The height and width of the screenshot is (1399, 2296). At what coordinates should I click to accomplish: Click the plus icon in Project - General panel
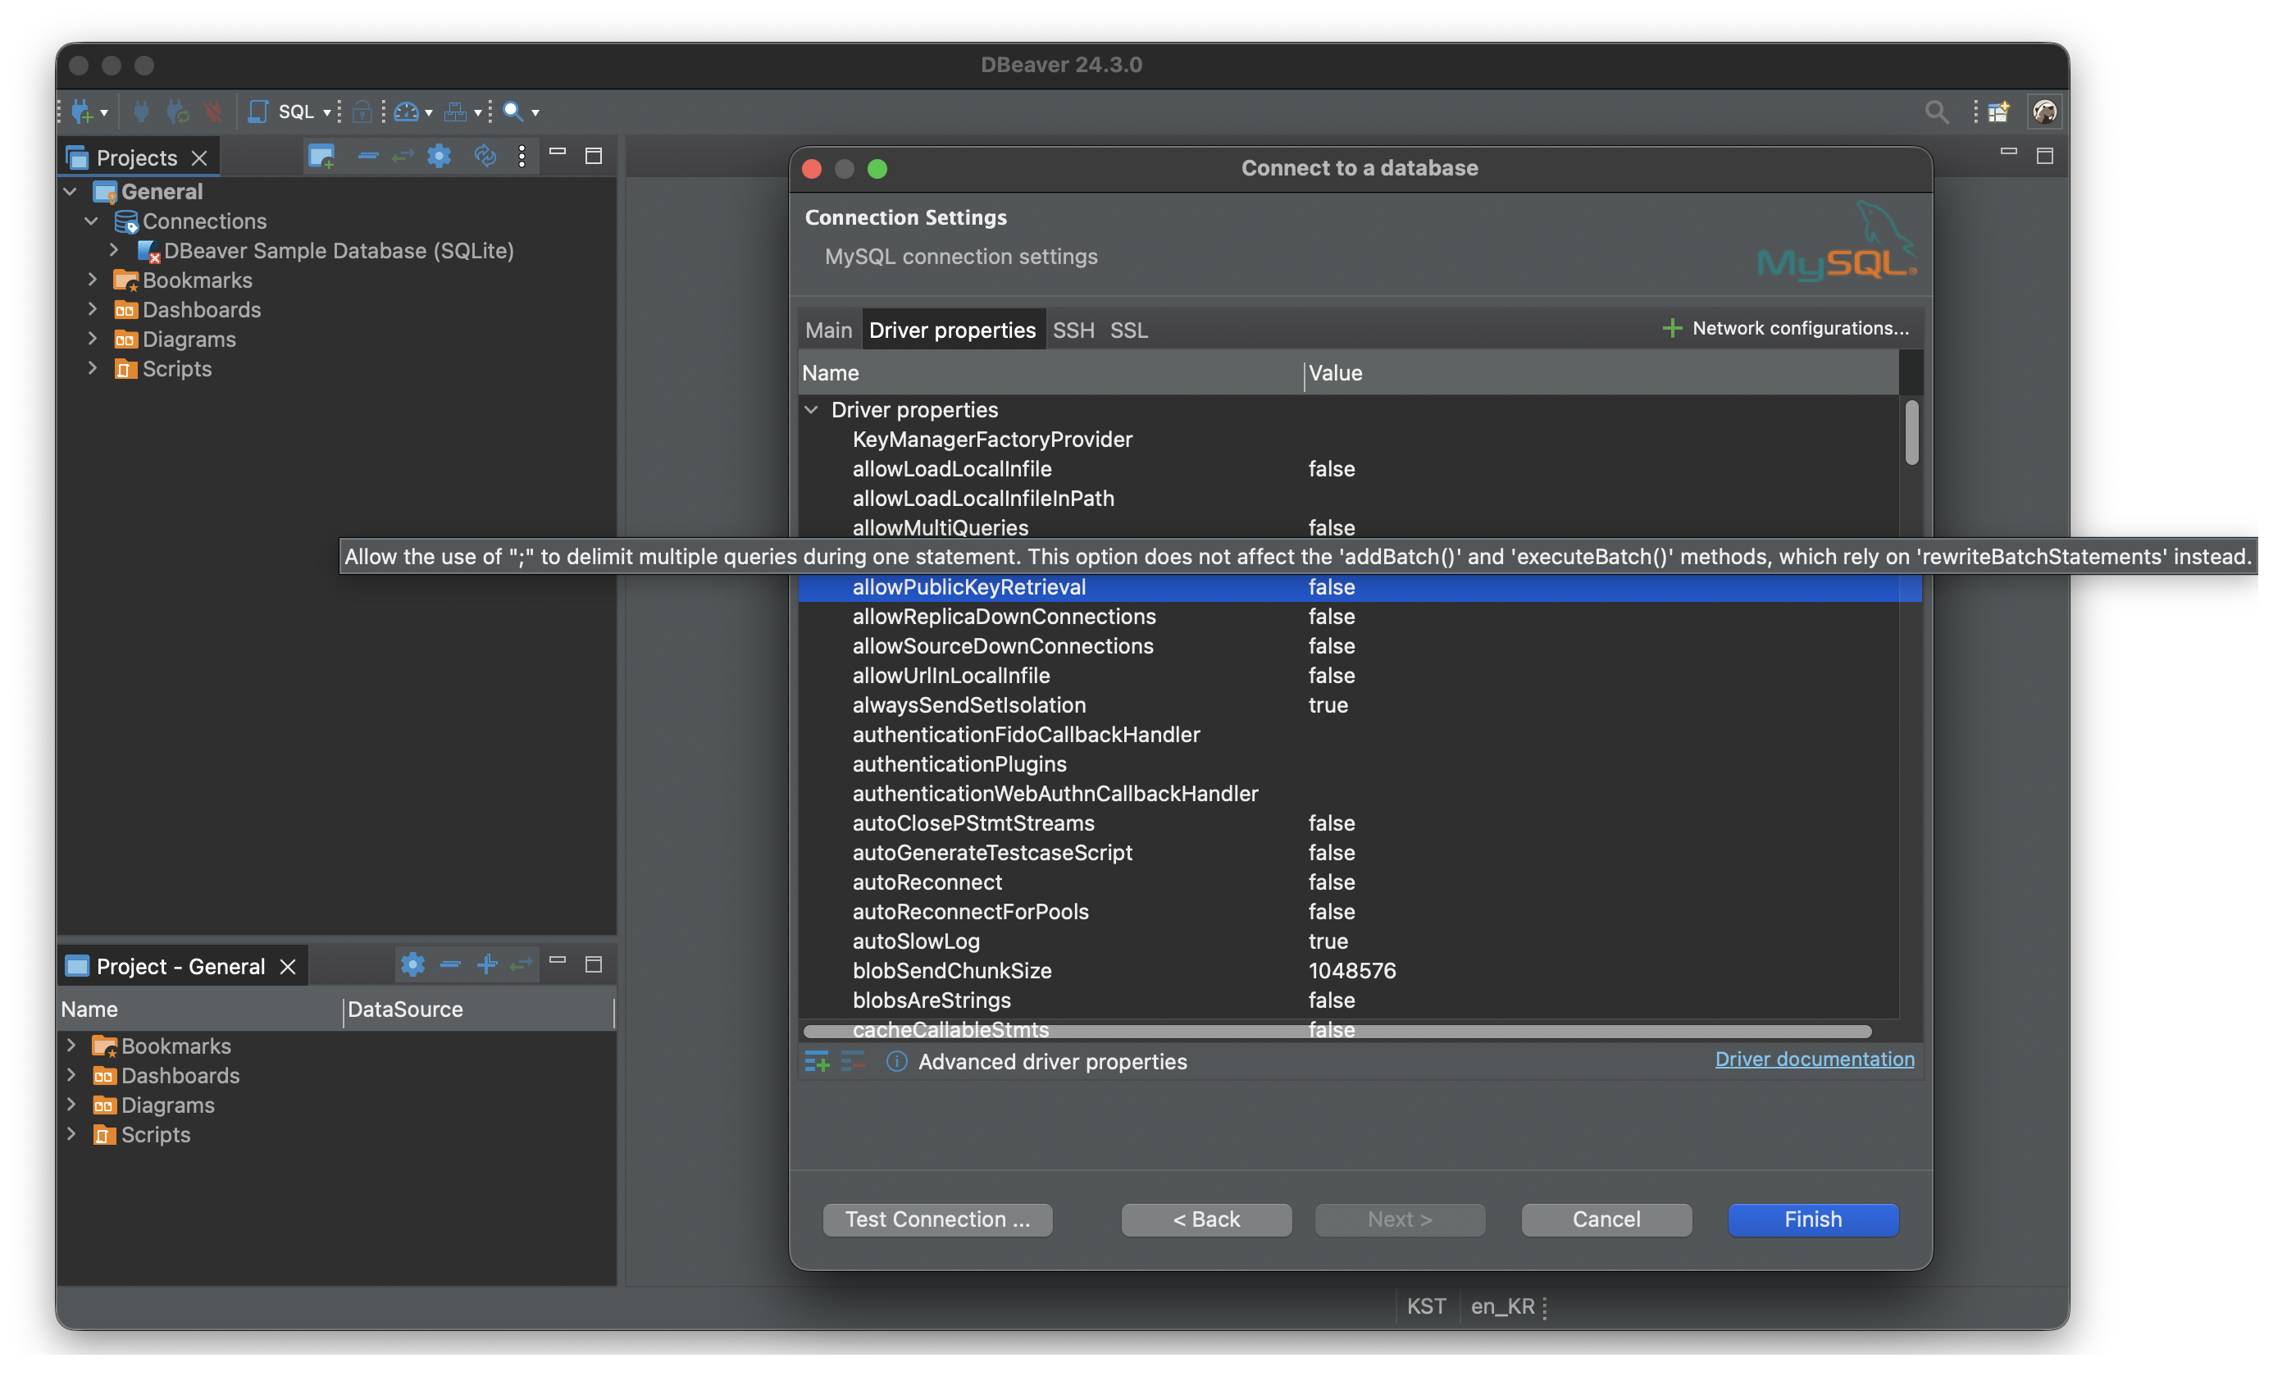click(486, 964)
